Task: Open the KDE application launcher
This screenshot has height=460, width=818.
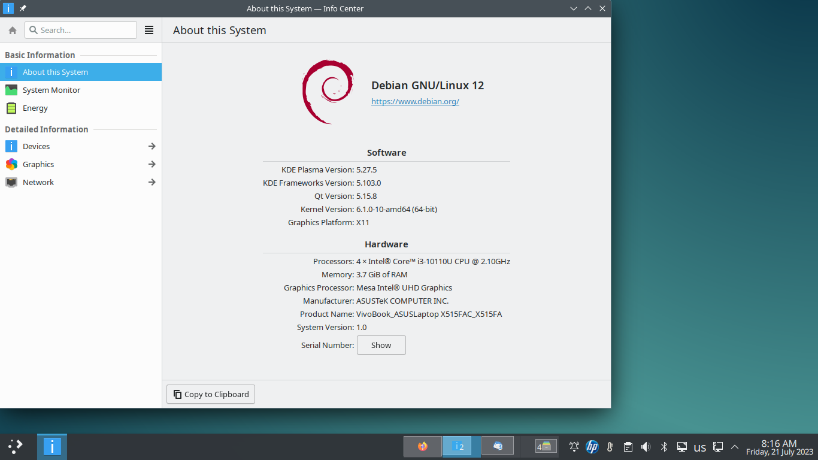Action: tap(16, 446)
